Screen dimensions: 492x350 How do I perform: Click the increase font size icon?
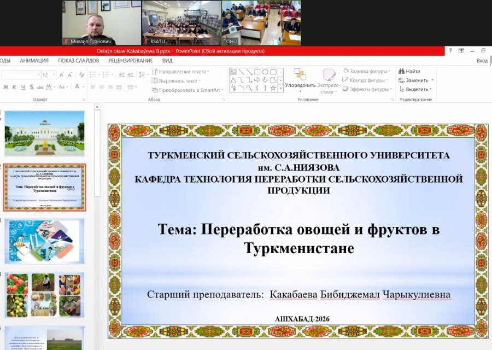(62, 75)
